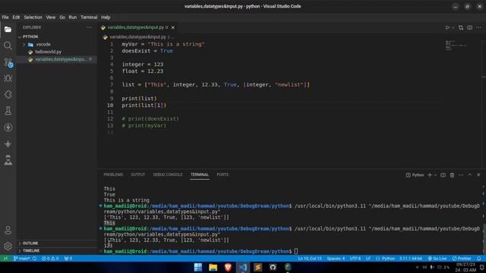486x273 pixels.
Task: Run the Python file with play button
Action: tap(447, 27)
